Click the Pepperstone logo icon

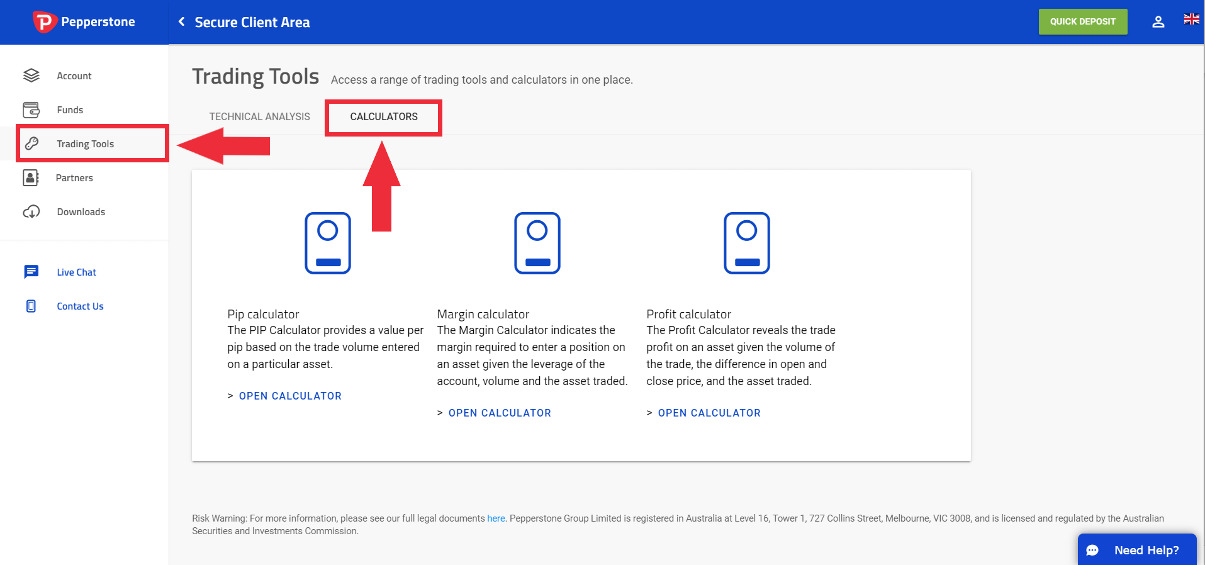coord(45,22)
